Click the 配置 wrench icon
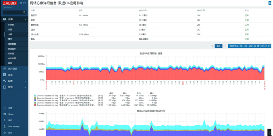This screenshot has width=273, height=136. (5, 81)
